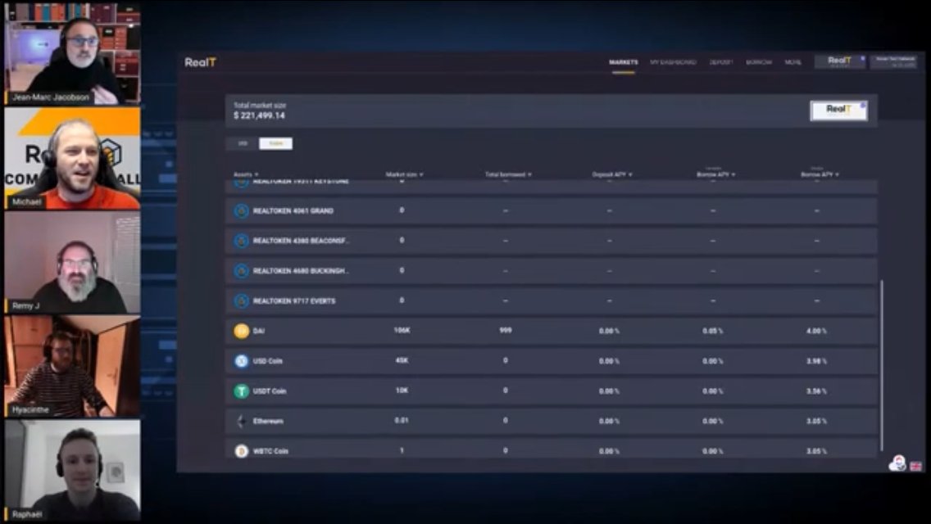Click the table's vertical scrollbar thumb

(x=882, y=365)
